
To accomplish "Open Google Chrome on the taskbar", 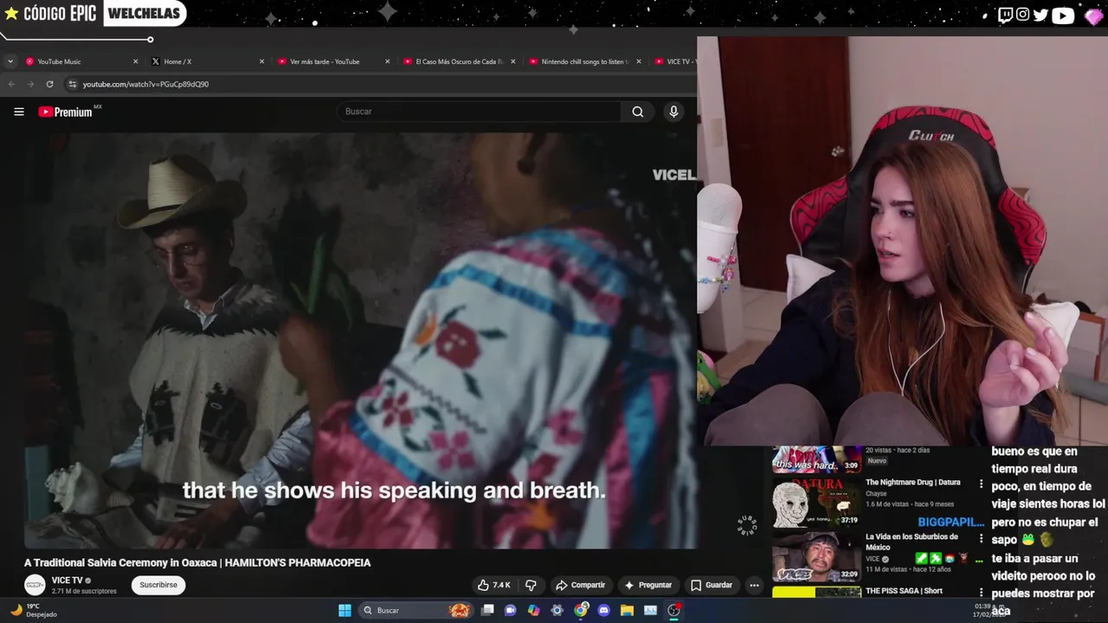I will (x=581, y=610).
